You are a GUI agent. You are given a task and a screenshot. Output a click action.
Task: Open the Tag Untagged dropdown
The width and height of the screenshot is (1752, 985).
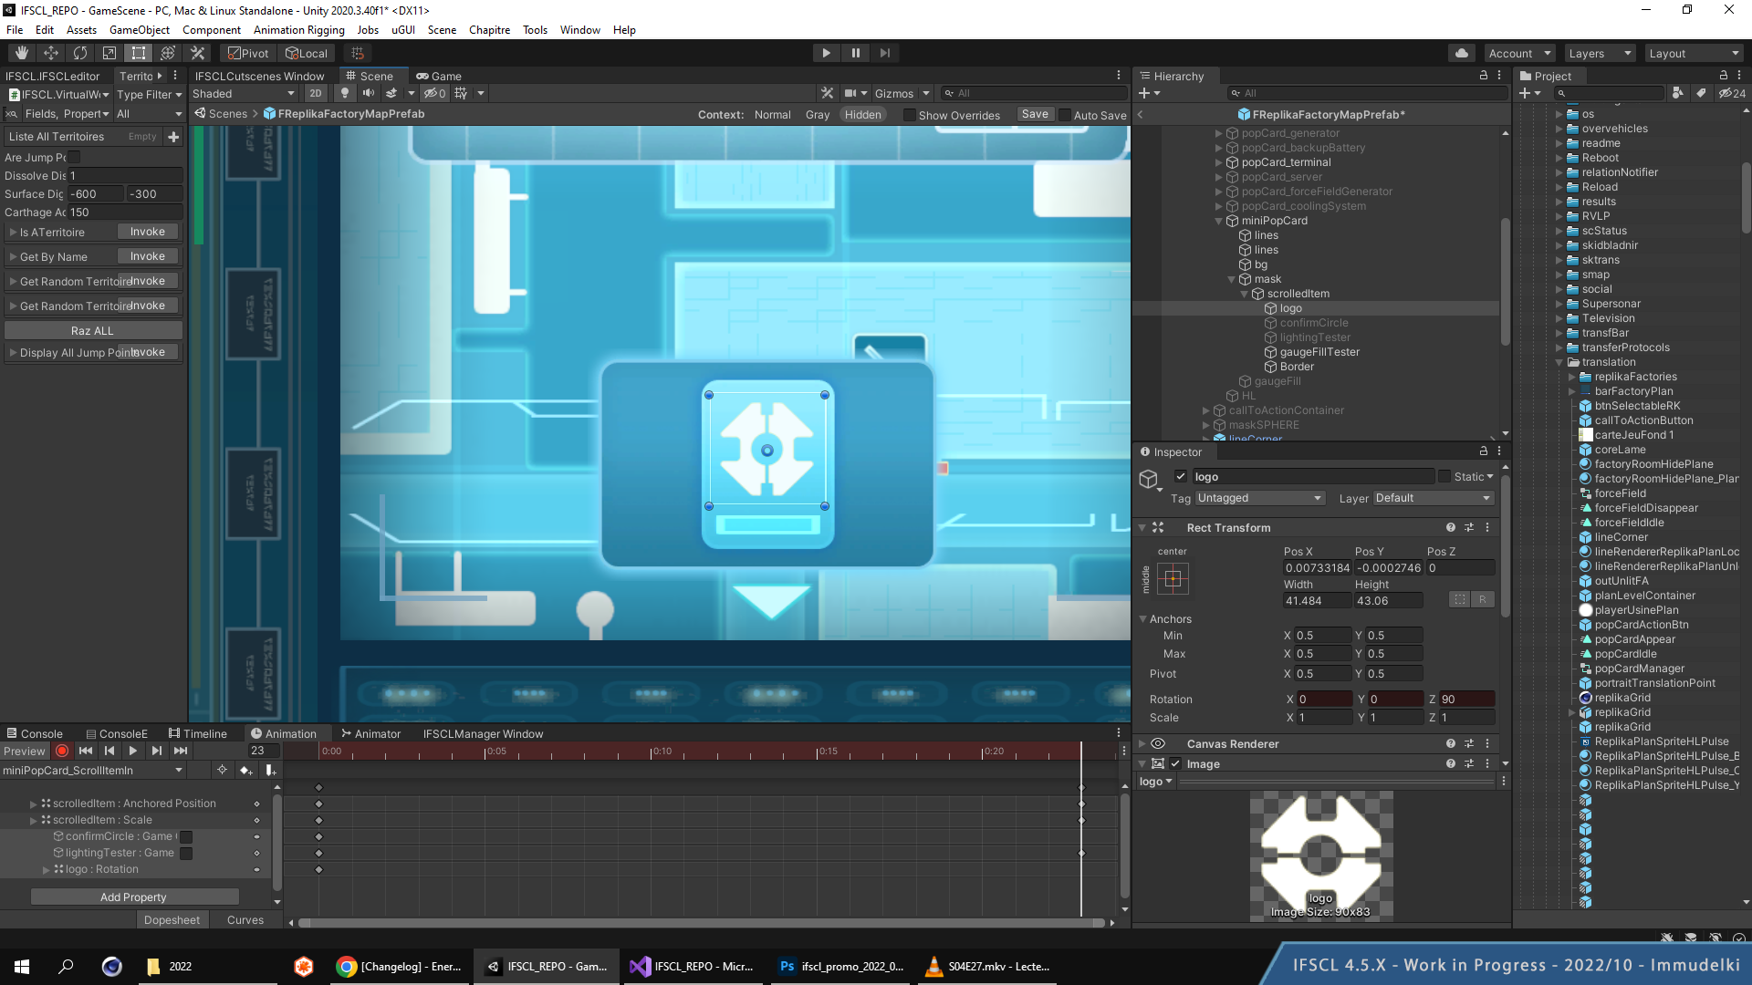[1259, 498]
